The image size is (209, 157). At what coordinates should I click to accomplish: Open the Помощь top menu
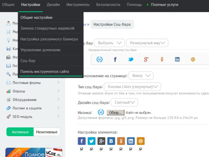pos(134,5)
